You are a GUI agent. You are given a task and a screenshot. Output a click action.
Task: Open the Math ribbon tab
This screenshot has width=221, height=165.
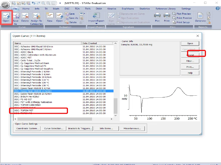[x=56, y=9]
